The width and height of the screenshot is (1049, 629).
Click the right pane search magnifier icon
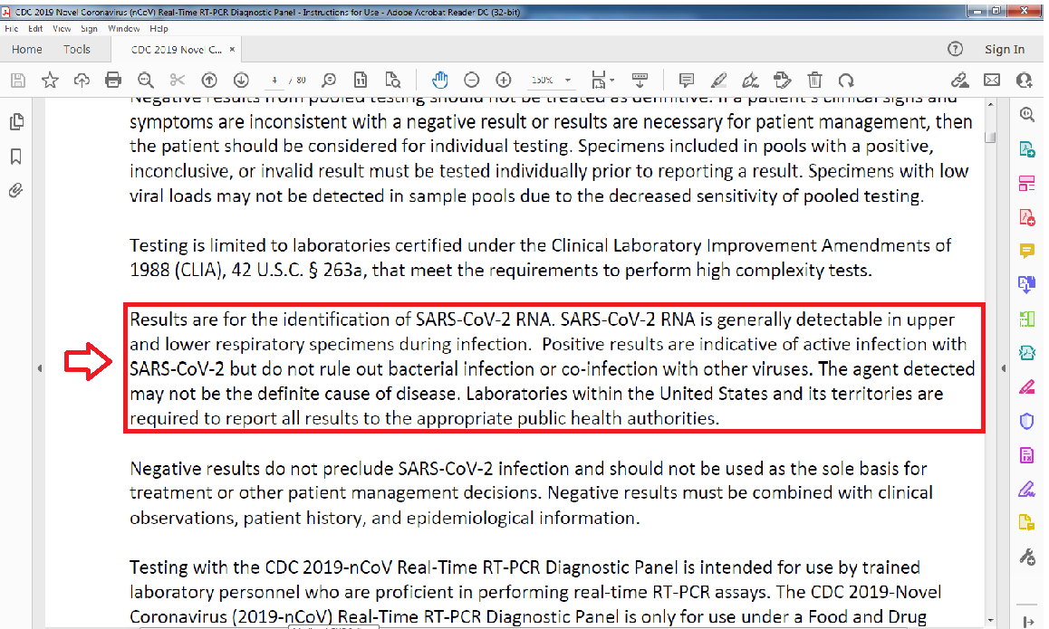[1027, 114]
